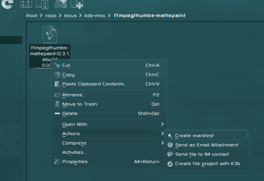
Task: Click the email at-sign icon
Action: (x=170, y=145)
